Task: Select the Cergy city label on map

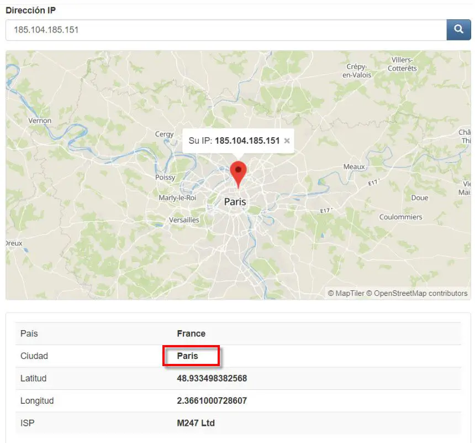Action: (x=165, y=134)
